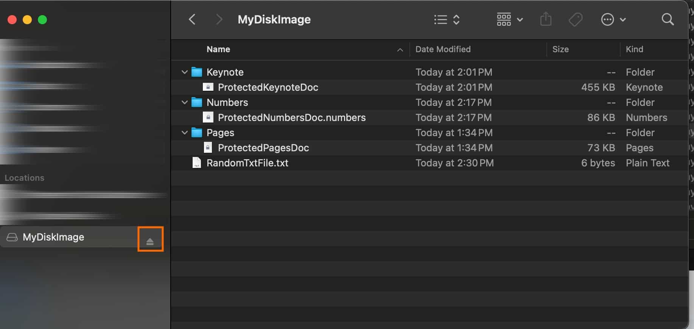Open the More actions ellipsis menu
The image size is (694, 329).
(613, 19)
